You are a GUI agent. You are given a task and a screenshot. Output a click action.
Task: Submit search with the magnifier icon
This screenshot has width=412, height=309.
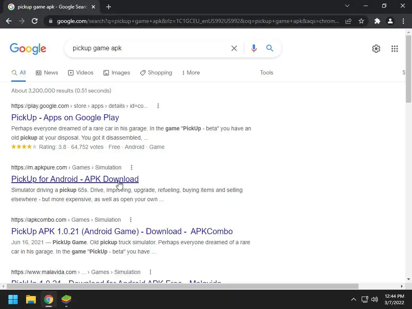(x=270, y=48)
